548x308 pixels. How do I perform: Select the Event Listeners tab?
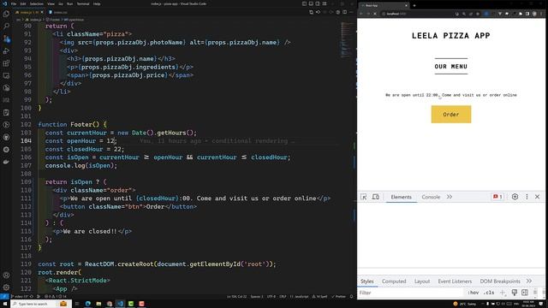(455, 281)
